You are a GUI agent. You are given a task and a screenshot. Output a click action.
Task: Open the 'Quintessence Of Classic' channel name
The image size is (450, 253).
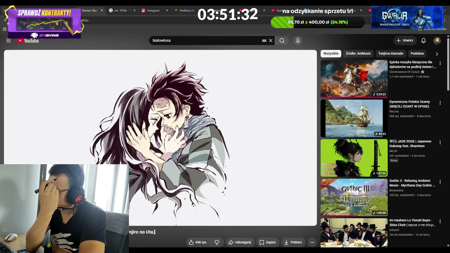tap(405, 72)
